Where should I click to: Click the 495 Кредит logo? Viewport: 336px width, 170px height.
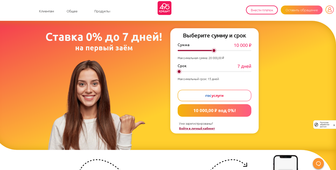pos(164,8)
